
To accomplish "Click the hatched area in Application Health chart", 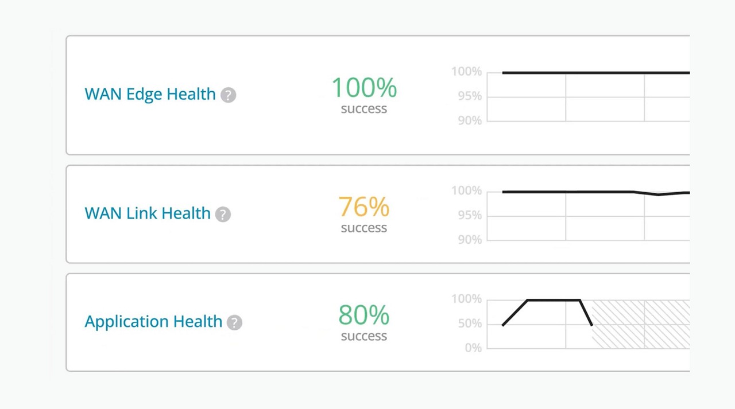I will (x=640, y=324).
